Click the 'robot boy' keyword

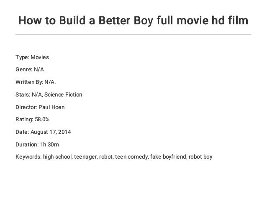coord(200,157)
